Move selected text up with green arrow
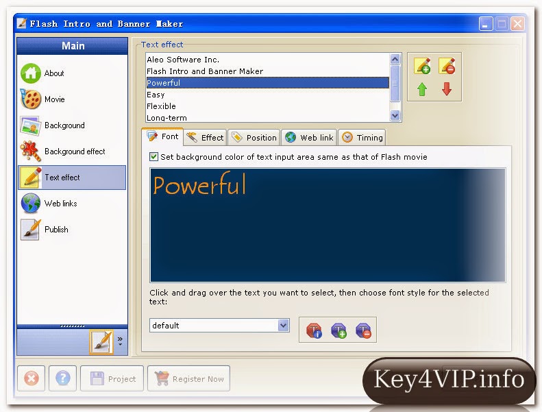 point(422,89)
